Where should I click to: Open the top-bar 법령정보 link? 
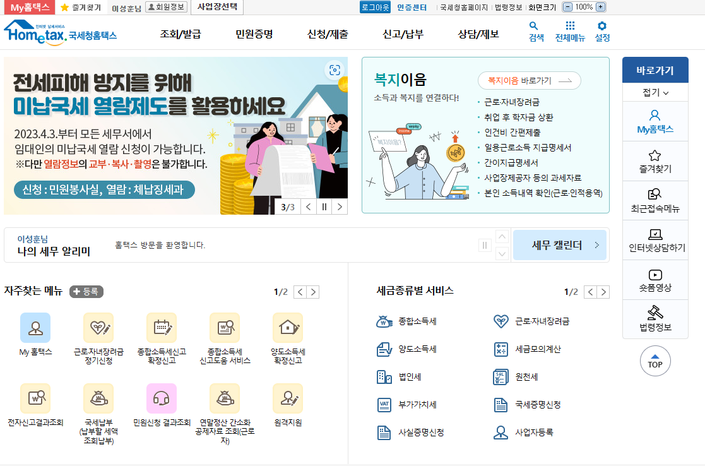tap(509, 7)
